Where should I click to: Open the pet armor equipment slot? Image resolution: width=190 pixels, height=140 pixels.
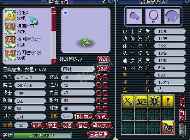point(172,16)
